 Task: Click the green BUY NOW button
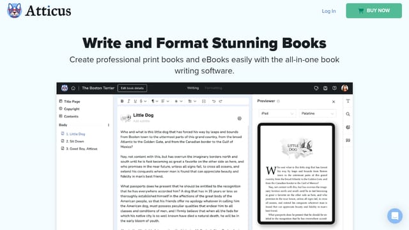[374, 11]
